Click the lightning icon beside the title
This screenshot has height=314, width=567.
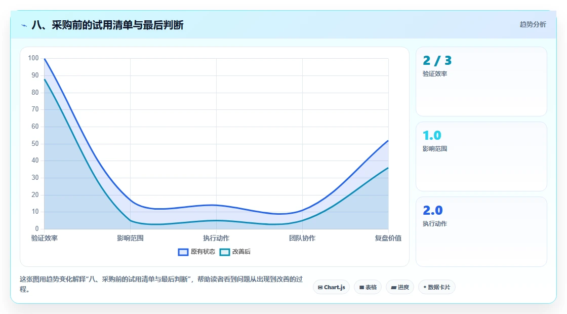[24, 25]
